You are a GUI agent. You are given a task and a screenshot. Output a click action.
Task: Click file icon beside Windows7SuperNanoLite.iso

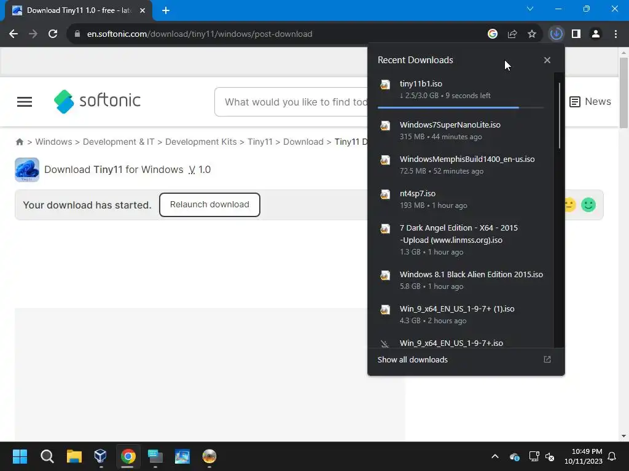tap(385, 126)
